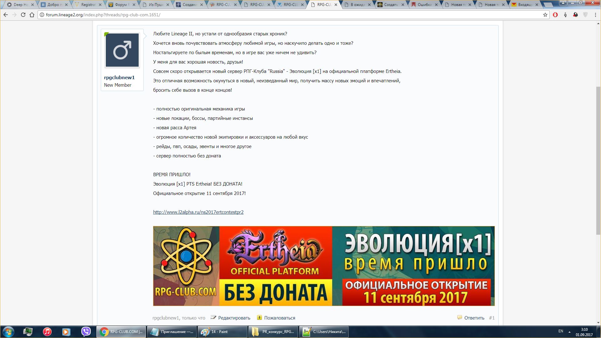Open Viber from the taskbar

point(86,332)
